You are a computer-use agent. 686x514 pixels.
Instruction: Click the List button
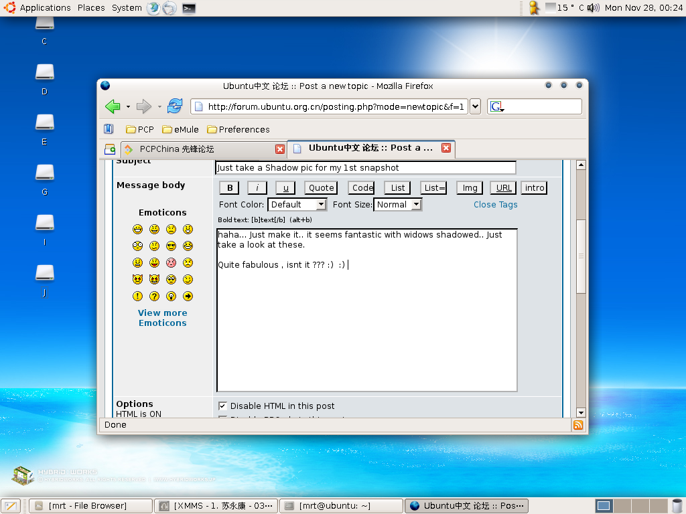click(398, 188)
